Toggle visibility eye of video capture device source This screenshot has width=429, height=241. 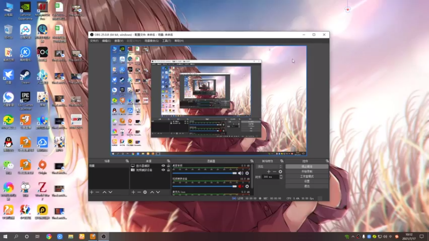pos(163,170)
